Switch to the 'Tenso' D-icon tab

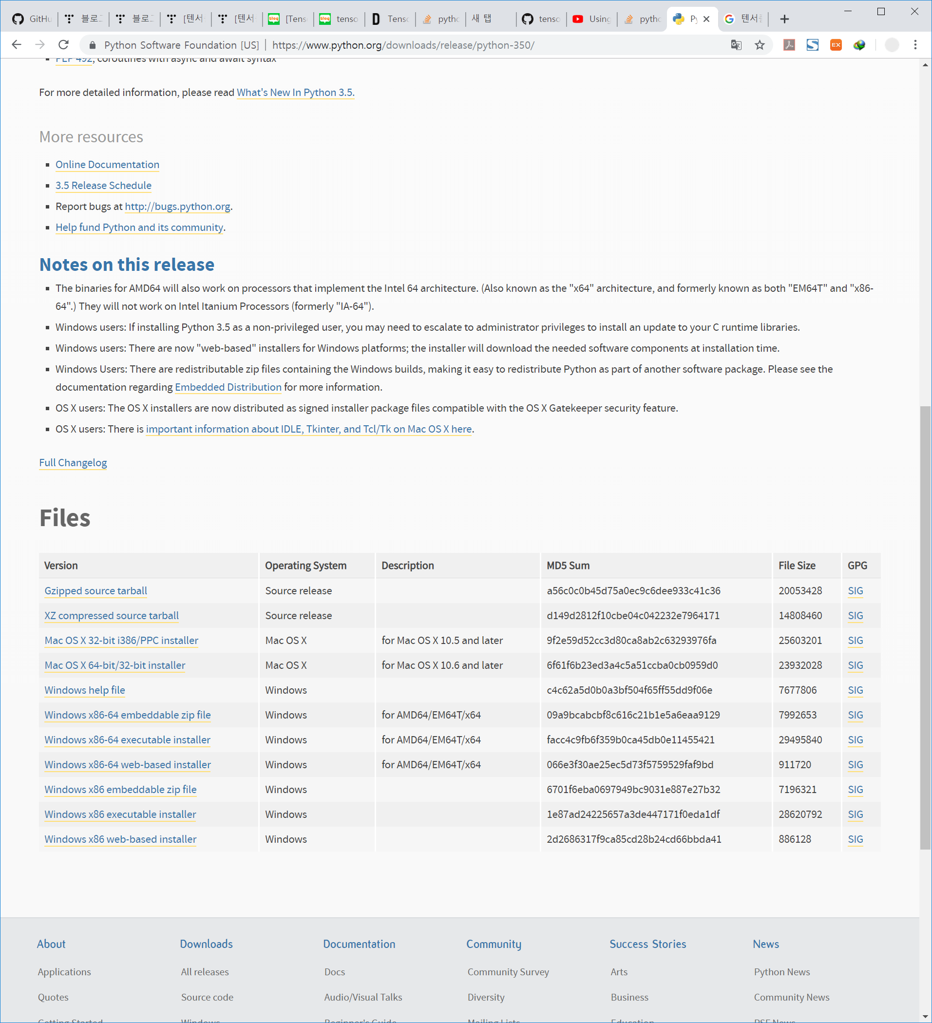[390, 19]
